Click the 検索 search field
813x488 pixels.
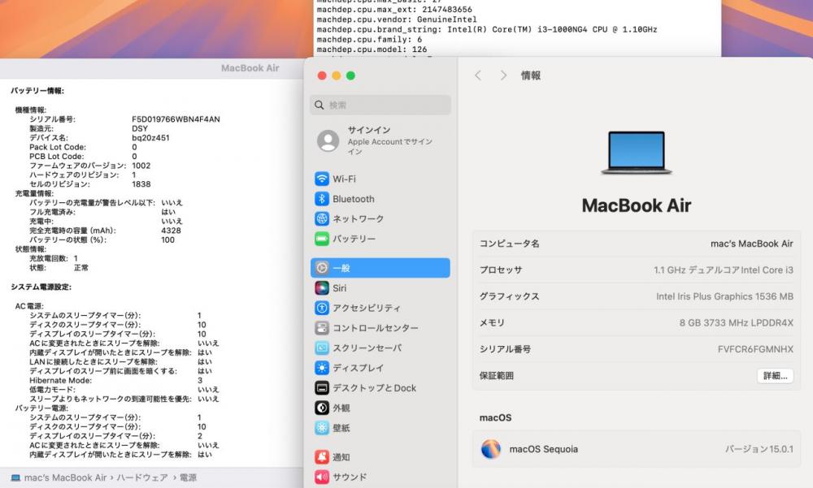[x=380, y=106]
